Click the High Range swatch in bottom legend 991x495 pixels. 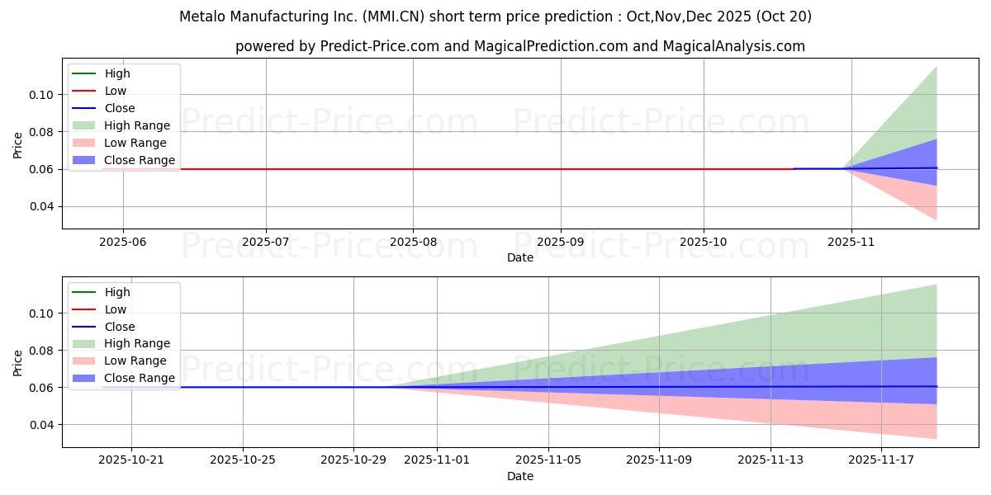[84, 343]
